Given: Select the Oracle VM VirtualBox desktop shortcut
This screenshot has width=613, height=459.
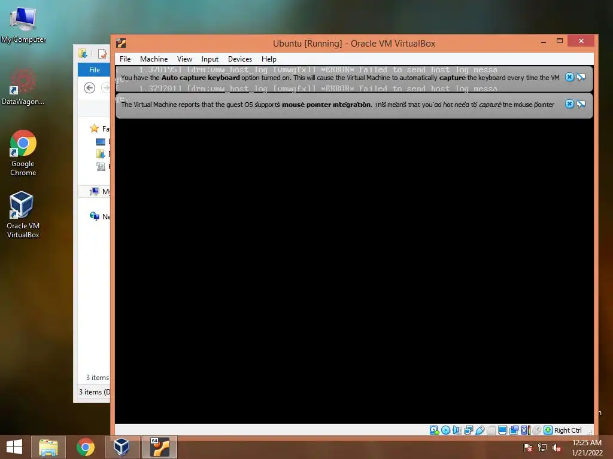Looking at the screenshot, I should 23,215.
